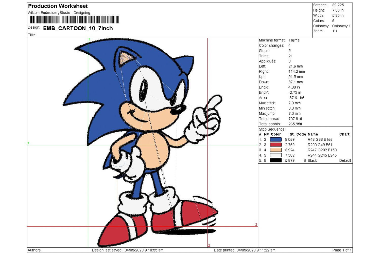Select the R48 G88 B166 color name

[320, 139]
